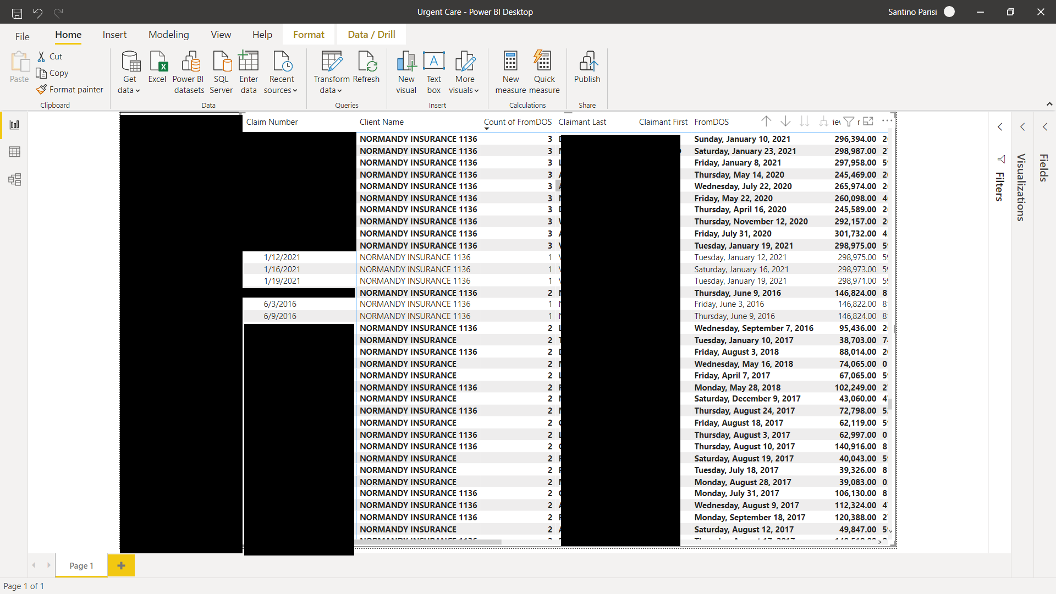Select the Page 1 tab
This screenshot has height=594, width=1056.
81,565
